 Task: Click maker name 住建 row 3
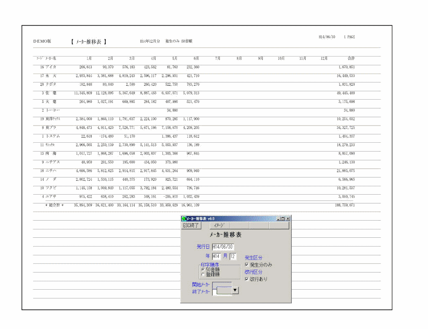pyautogui.click(x=51, y=93)
